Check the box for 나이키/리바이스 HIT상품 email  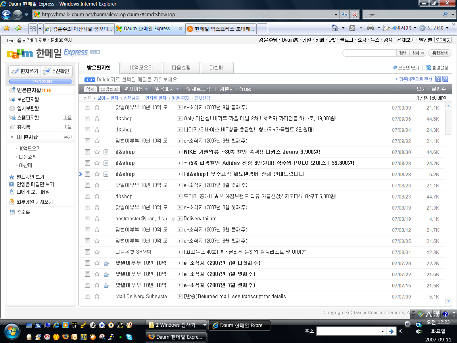click(87, 129)
